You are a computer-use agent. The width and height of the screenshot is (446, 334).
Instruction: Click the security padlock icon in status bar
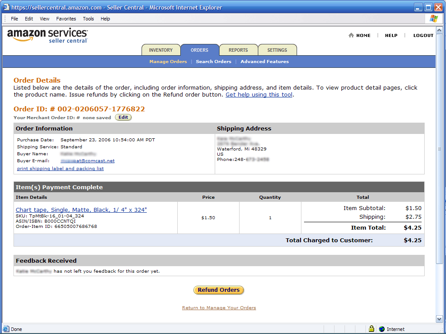pyautogui.click(x=372, y=329)
